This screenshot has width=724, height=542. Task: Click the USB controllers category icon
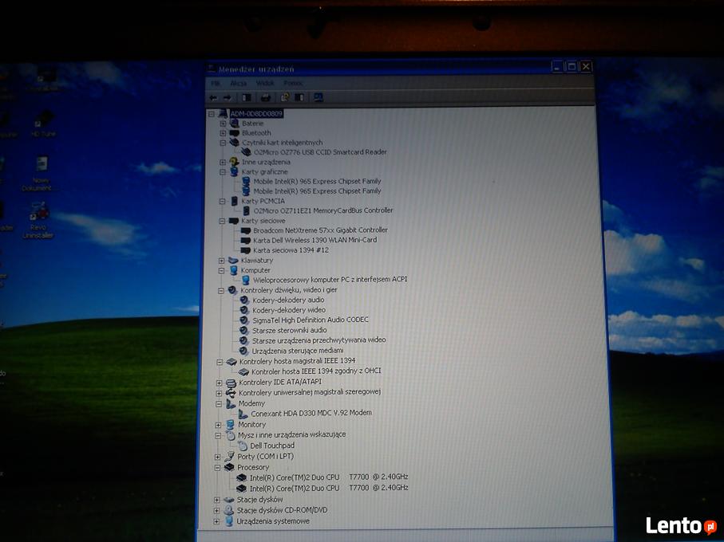231,393
